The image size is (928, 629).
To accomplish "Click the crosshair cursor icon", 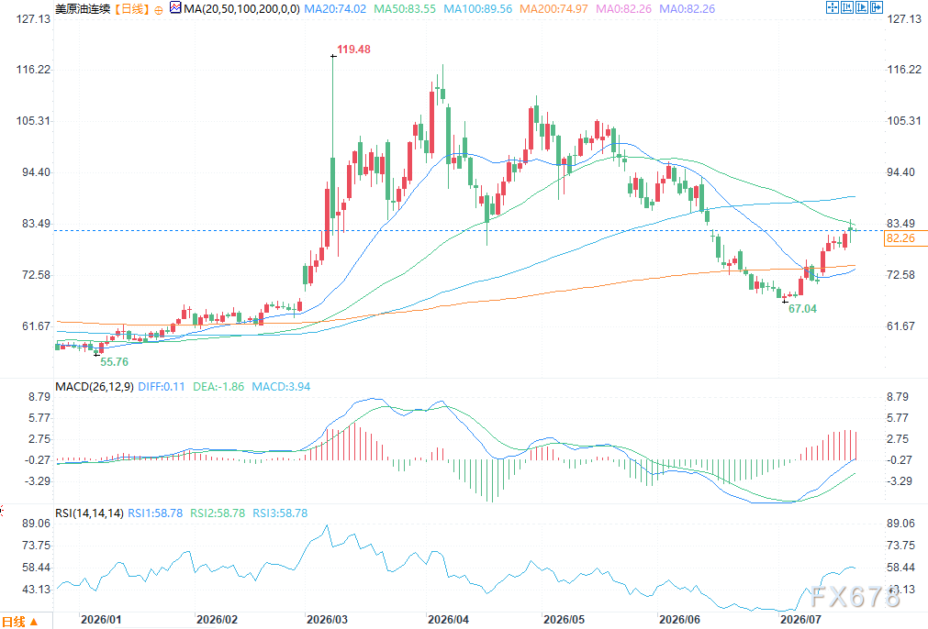I will [x=833, y=7].
